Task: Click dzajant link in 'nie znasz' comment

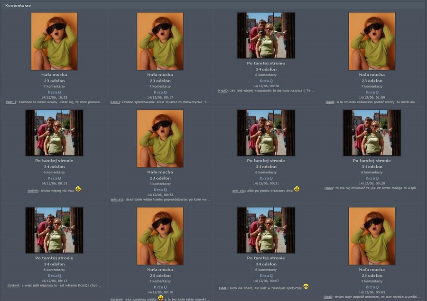Action: tap(13, 286)
